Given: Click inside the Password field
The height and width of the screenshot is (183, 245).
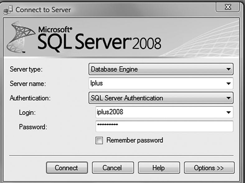Looking at the screenshot, I should (x=164, y=126).
